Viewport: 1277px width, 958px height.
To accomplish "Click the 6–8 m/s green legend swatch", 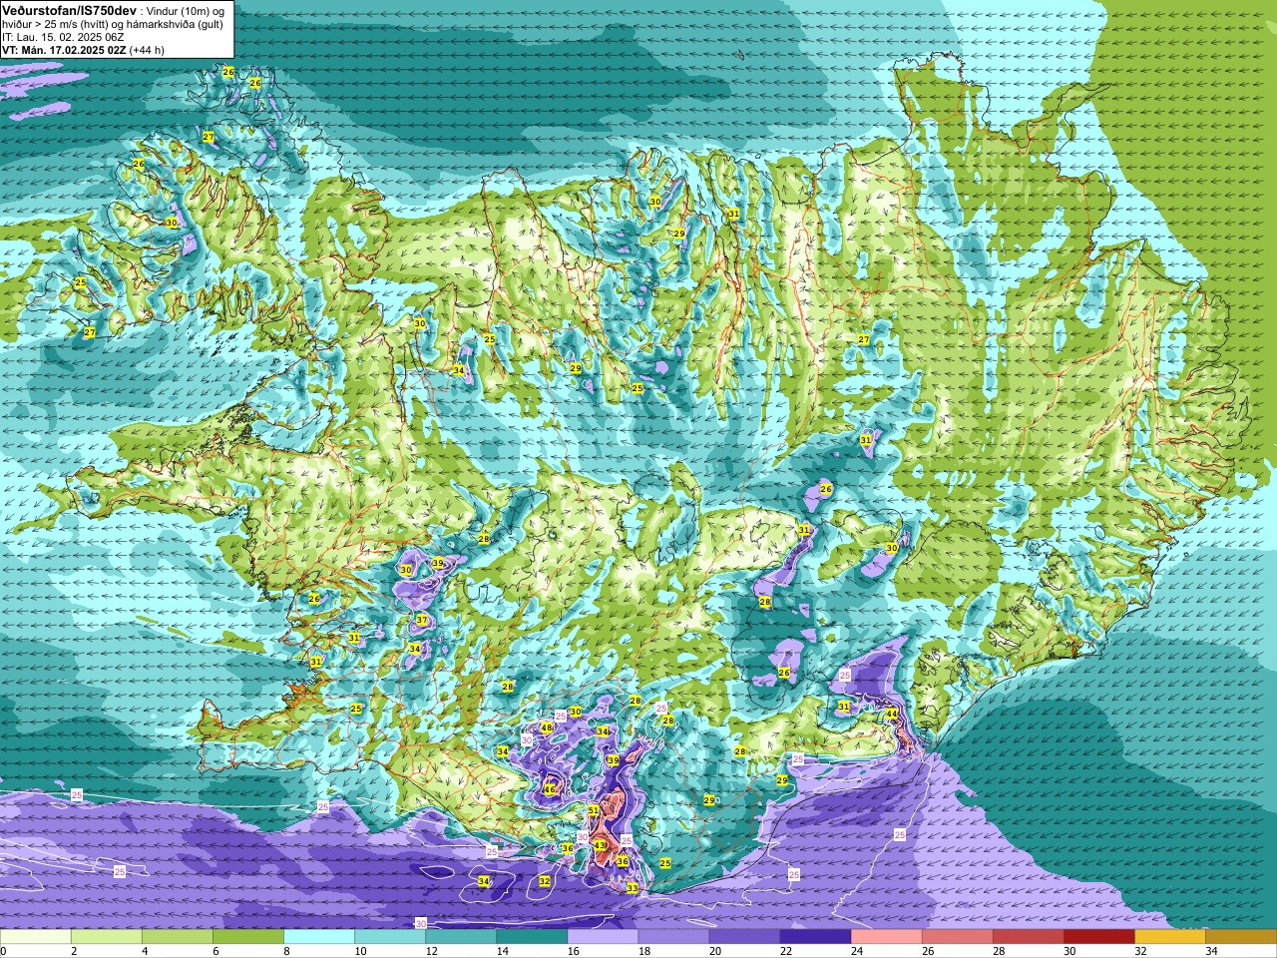I will click(247, 937).
